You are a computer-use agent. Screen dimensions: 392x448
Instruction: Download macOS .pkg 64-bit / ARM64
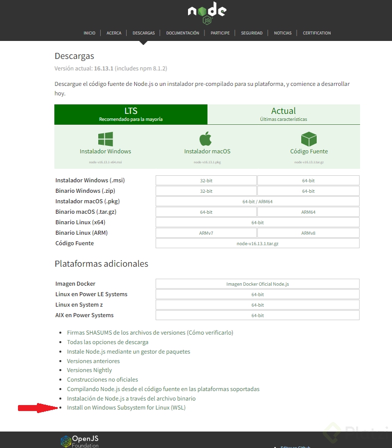(x=257, y=202)
